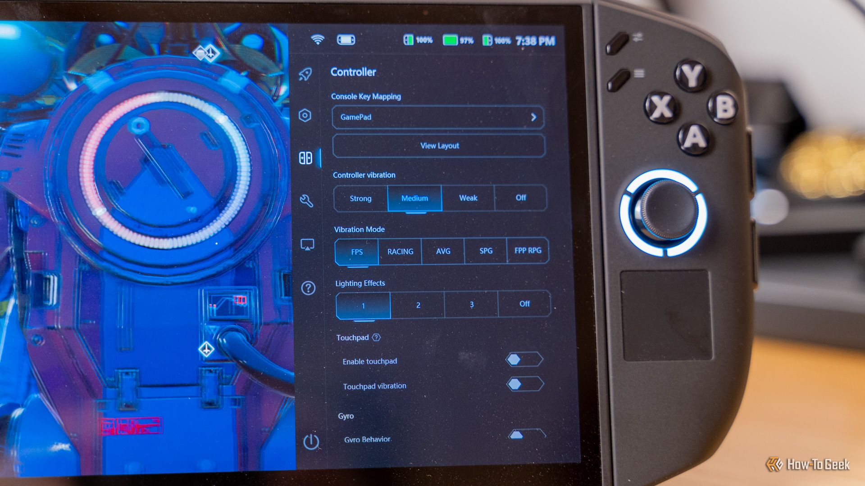Click the View Layout button
The image size is (865, 486).
tap(439, 146)
